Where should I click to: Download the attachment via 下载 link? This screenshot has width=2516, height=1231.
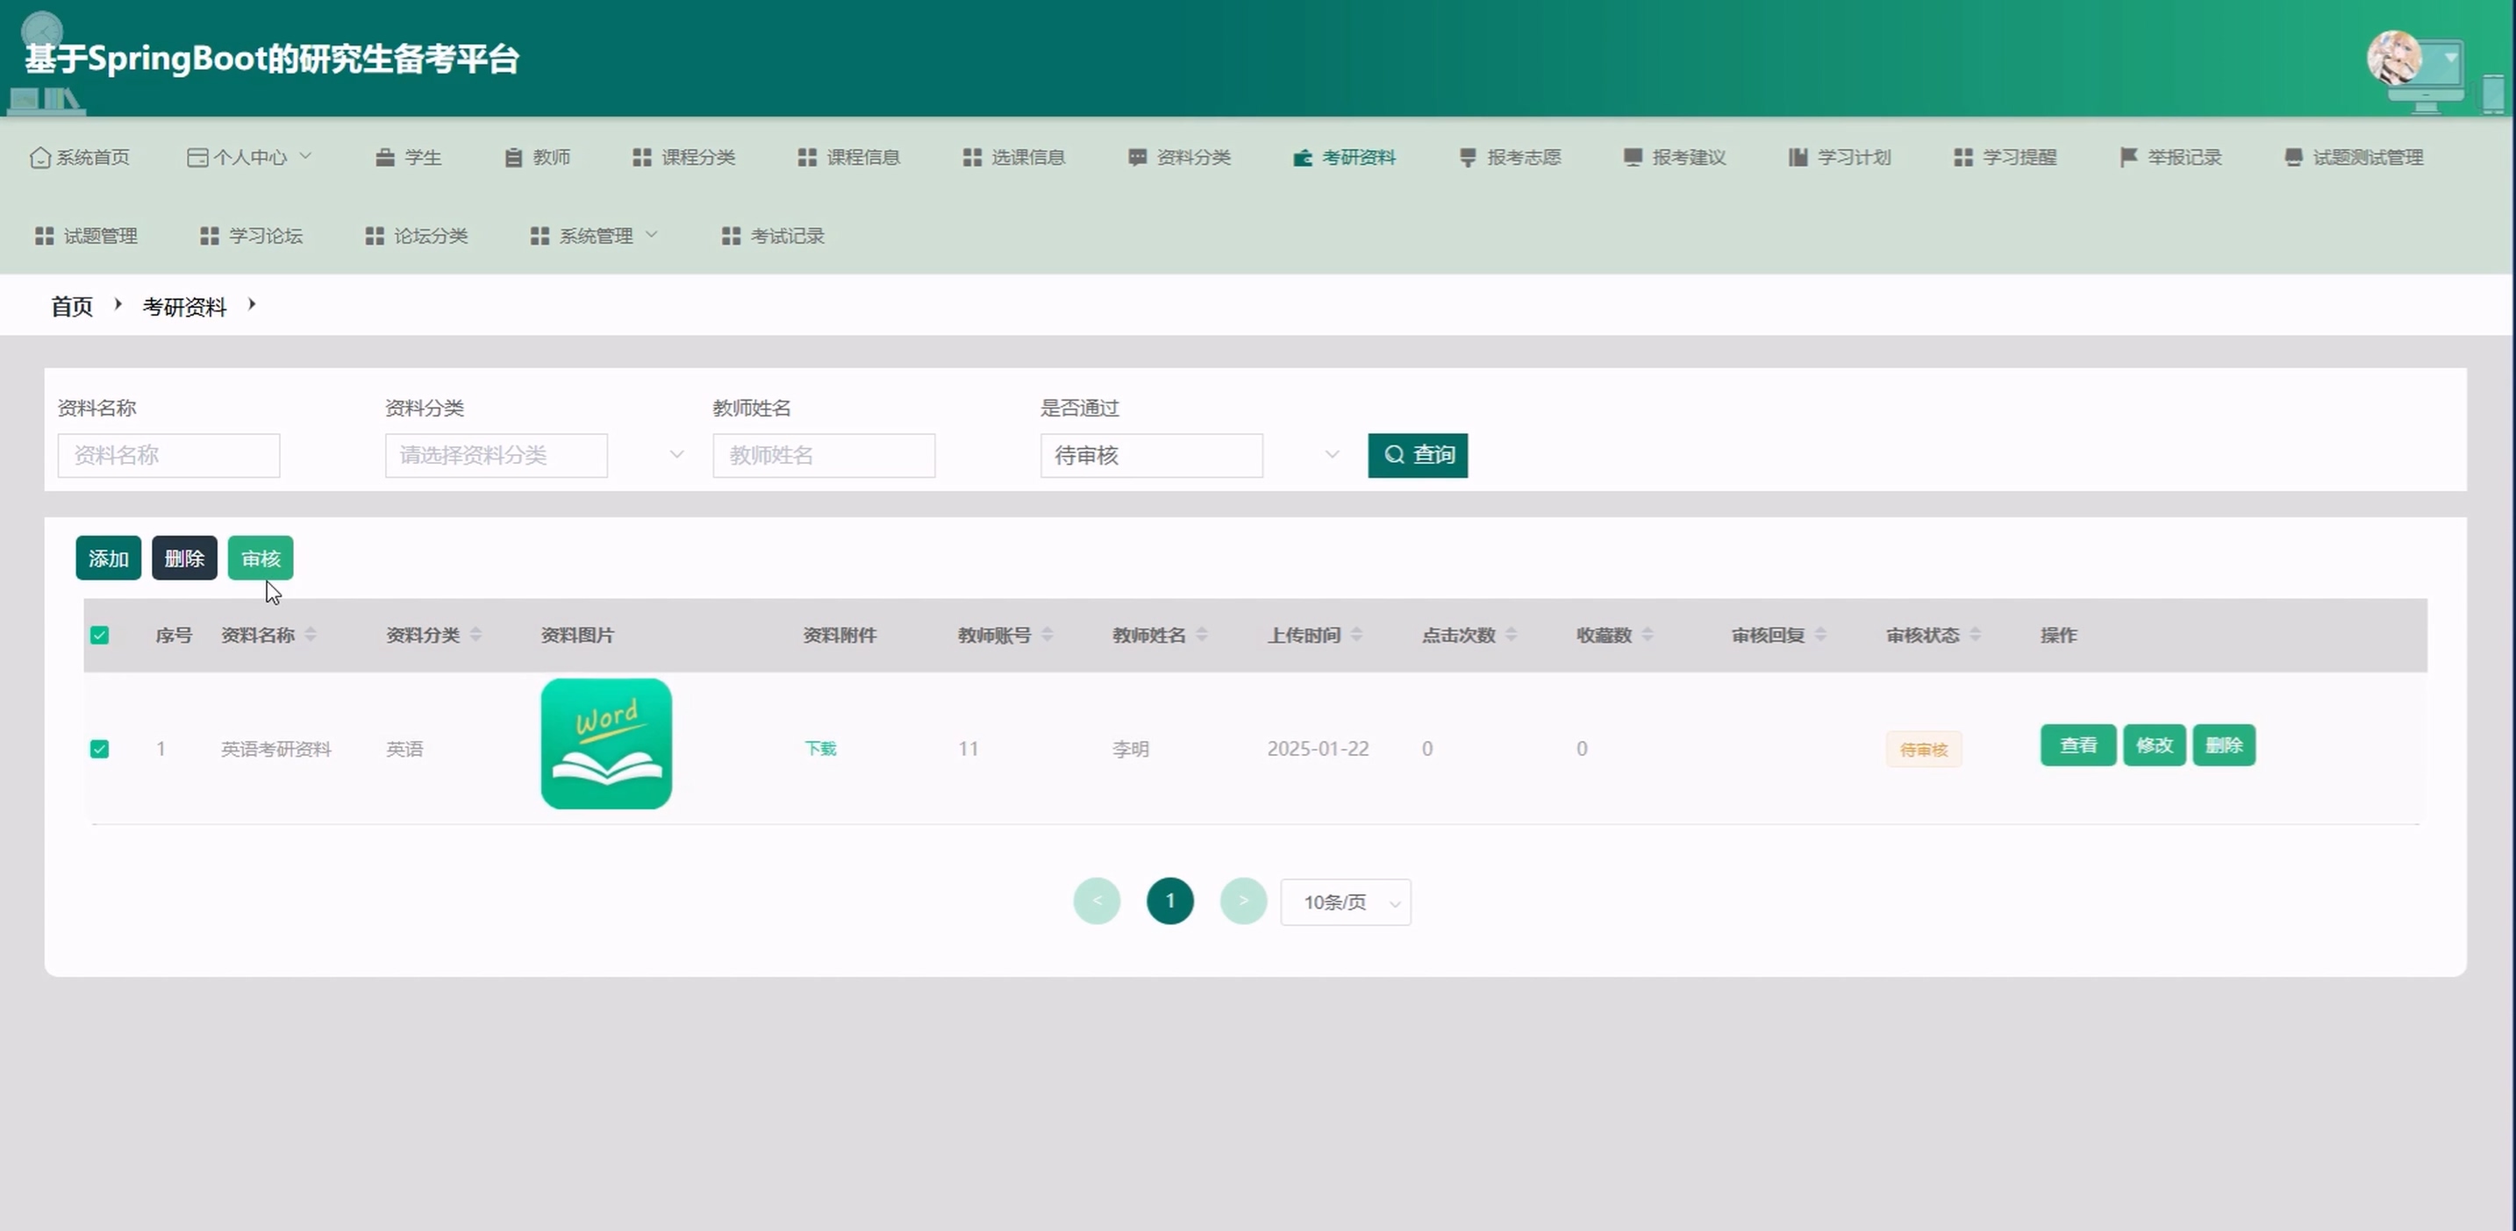pos(819,749)
